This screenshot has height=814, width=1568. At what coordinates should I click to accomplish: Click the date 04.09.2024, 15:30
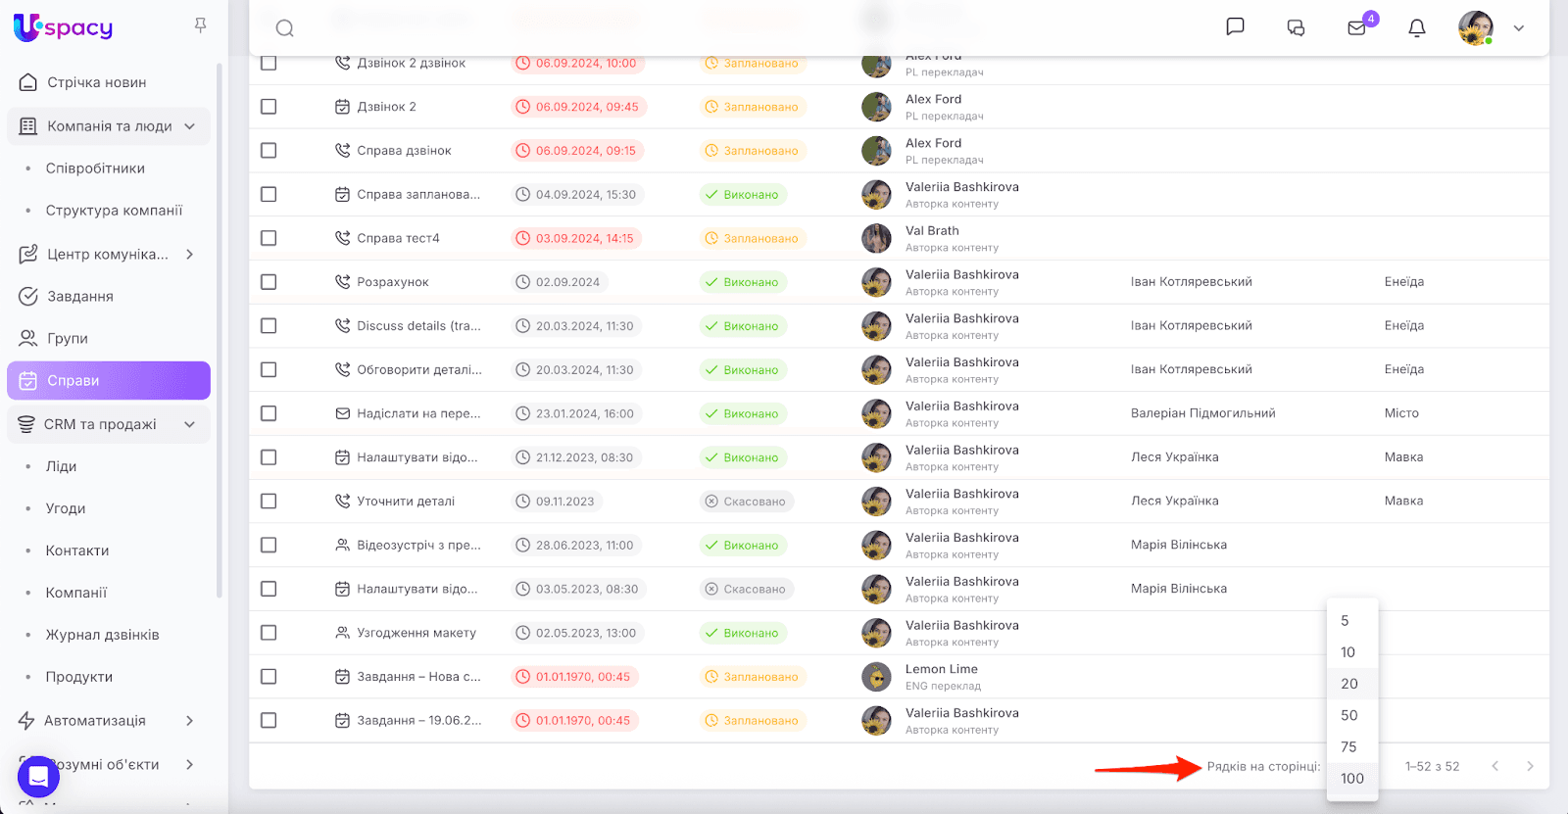tap(576, 195)
